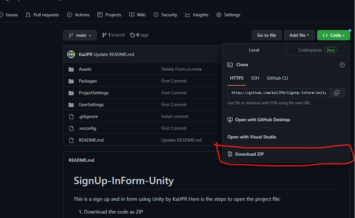Click KaiJPR's profile avatar
355x218 pixels.
(71, 54)
